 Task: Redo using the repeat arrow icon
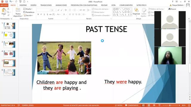pos(16,1)
